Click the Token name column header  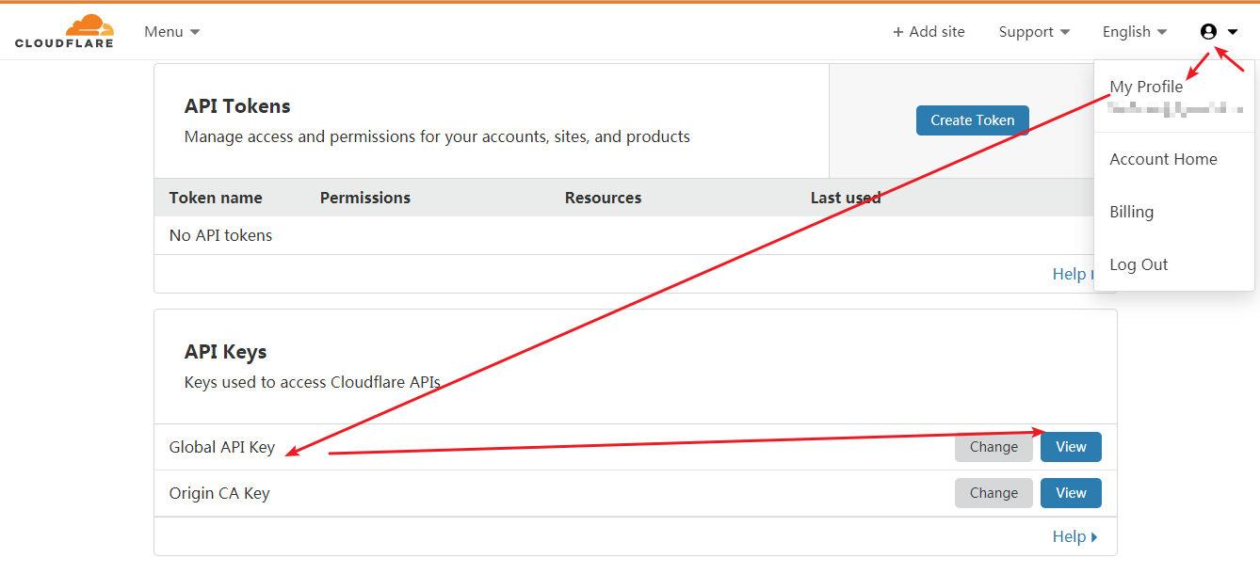(x=216, y=198)
